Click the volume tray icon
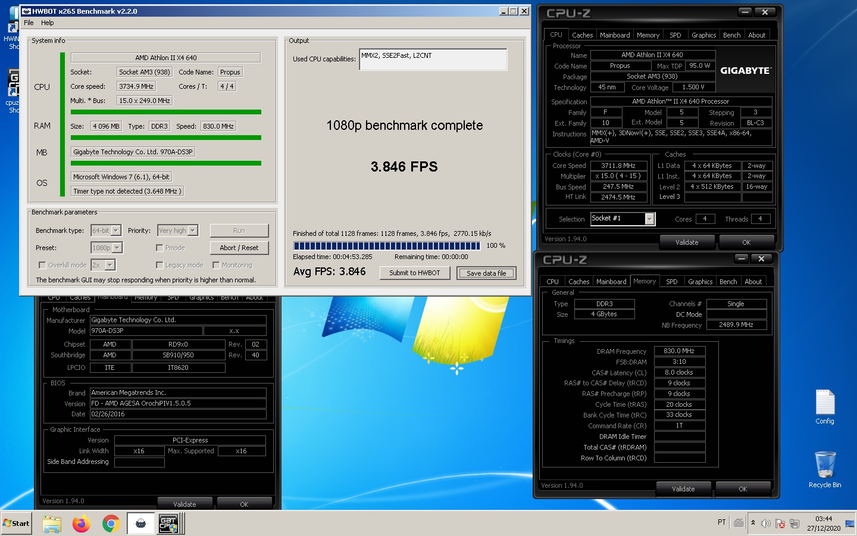 tap(765, 523)
